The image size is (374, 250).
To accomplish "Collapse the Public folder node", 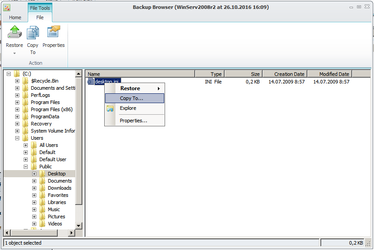I will pos(26,167).
